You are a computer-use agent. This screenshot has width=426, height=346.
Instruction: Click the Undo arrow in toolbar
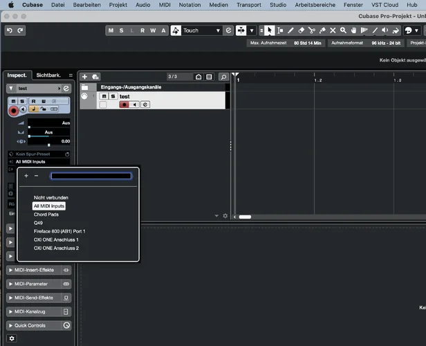pyautogui.click(x=10, y=30)
